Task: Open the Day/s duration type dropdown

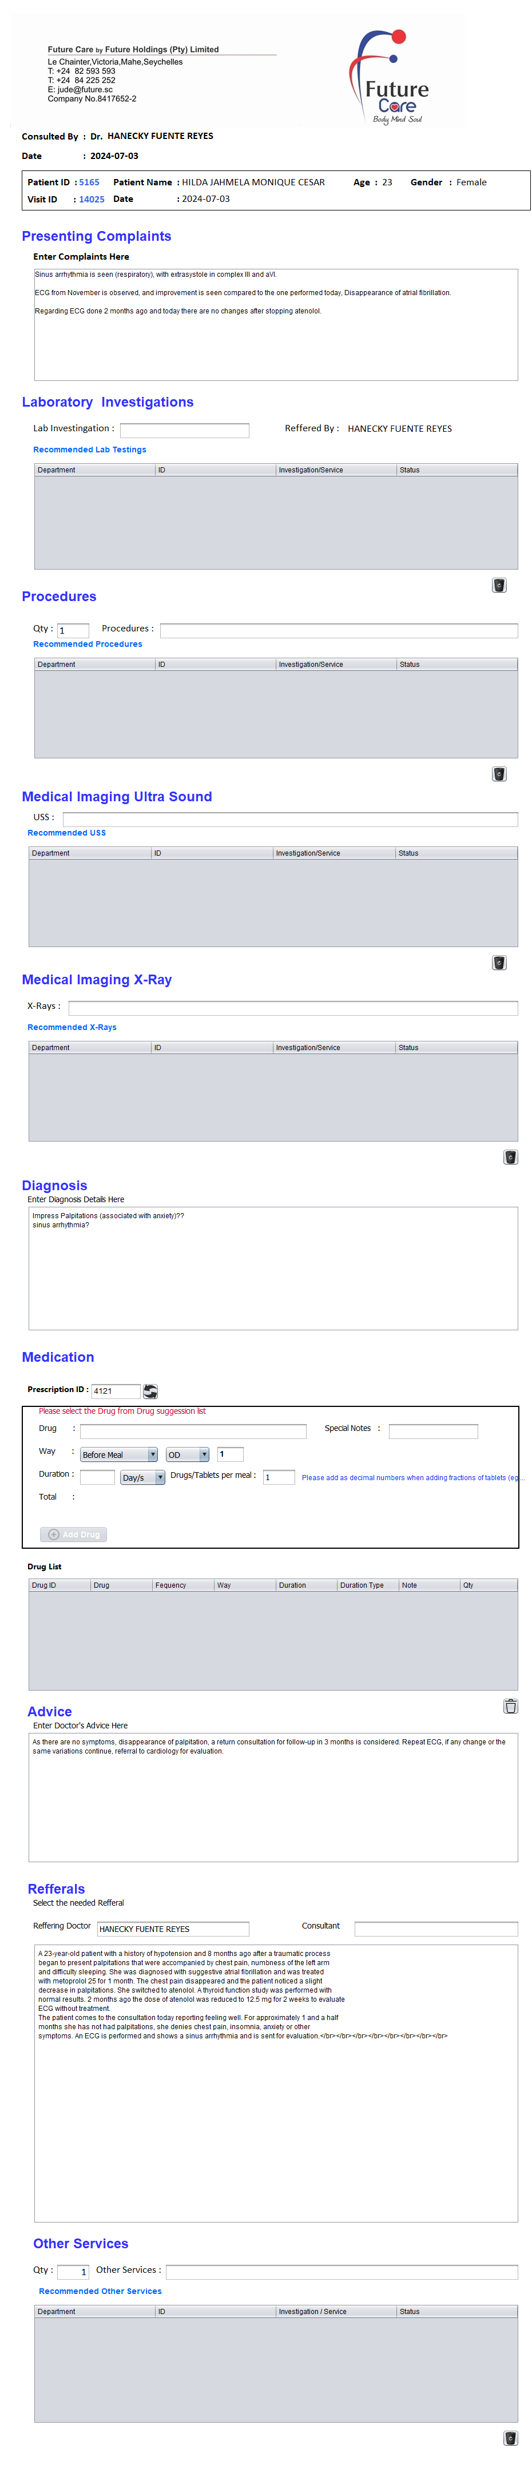Action: pos(142,1477)
